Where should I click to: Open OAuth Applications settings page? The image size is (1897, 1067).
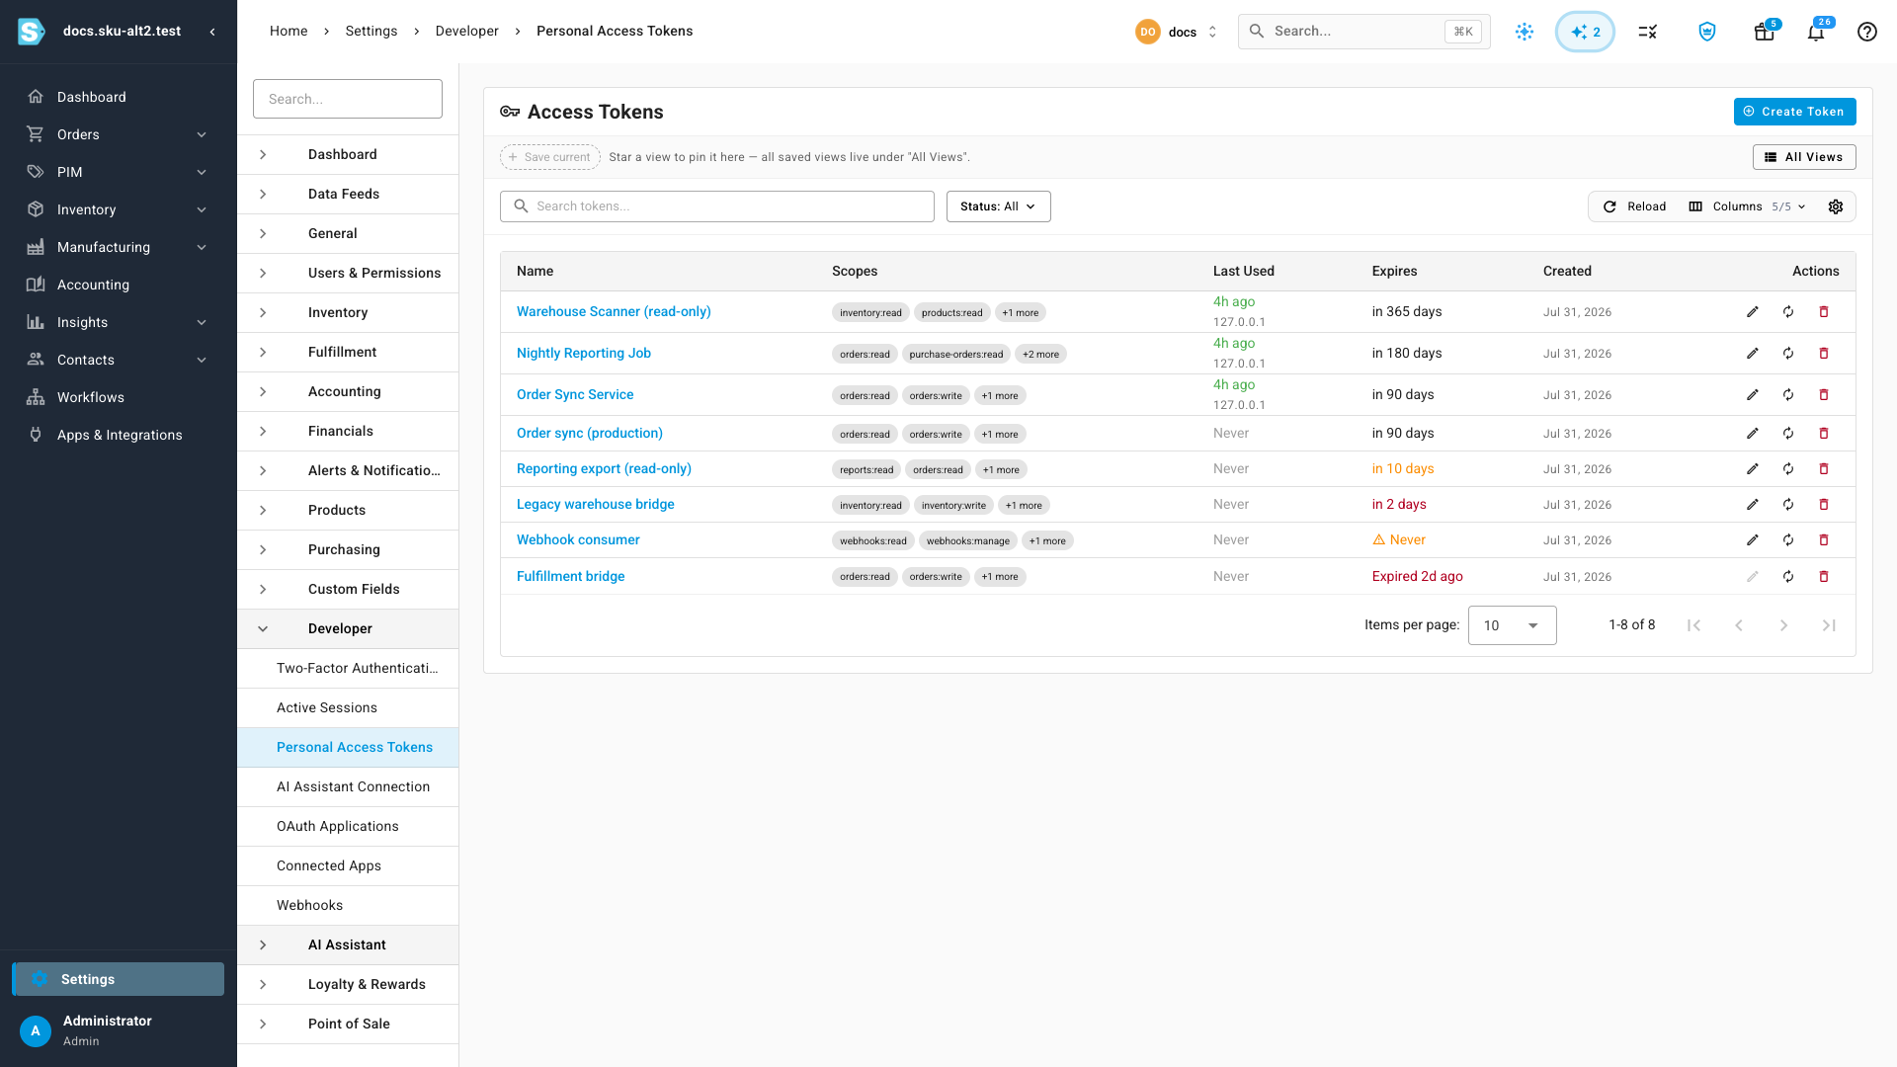pyautogui.click(x=348, y=826)
